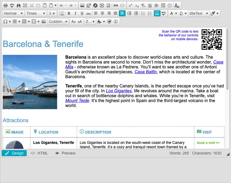Viewport: 231px width, 183px height.
Task: Open the Times font name dropdown
Action: click(36, 13)
